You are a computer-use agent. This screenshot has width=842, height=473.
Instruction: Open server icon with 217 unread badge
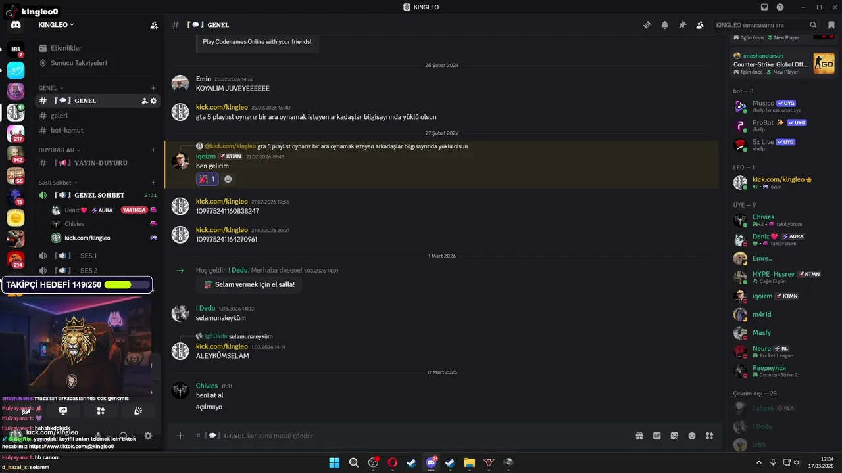16,133
